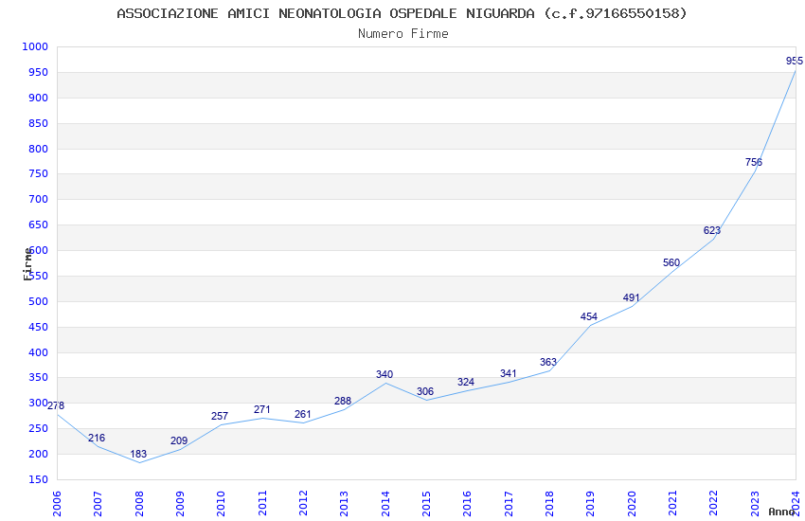Click the 2023 x-axis year label
Image resolution: width=805 pixels, height=521 pixels.
[x=755, y=504]
